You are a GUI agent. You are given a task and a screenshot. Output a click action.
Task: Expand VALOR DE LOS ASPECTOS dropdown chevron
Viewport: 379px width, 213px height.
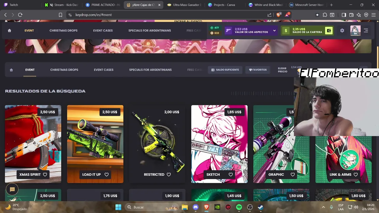[x=274, y=30]
